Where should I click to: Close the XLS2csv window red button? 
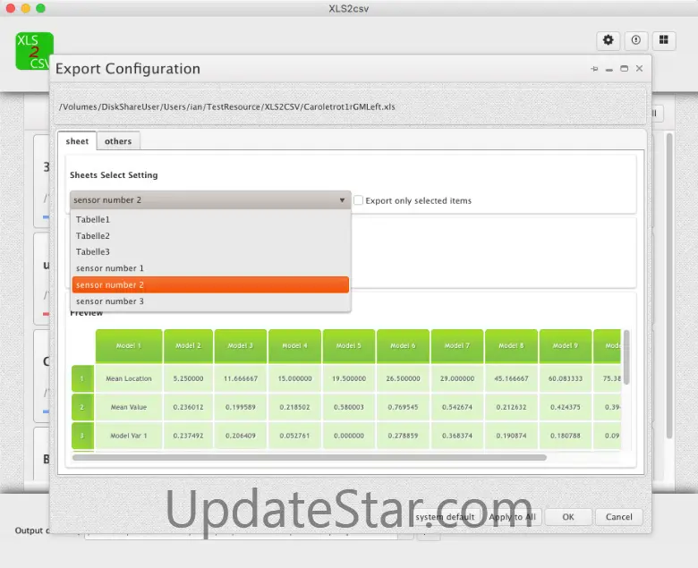point(11,8)
